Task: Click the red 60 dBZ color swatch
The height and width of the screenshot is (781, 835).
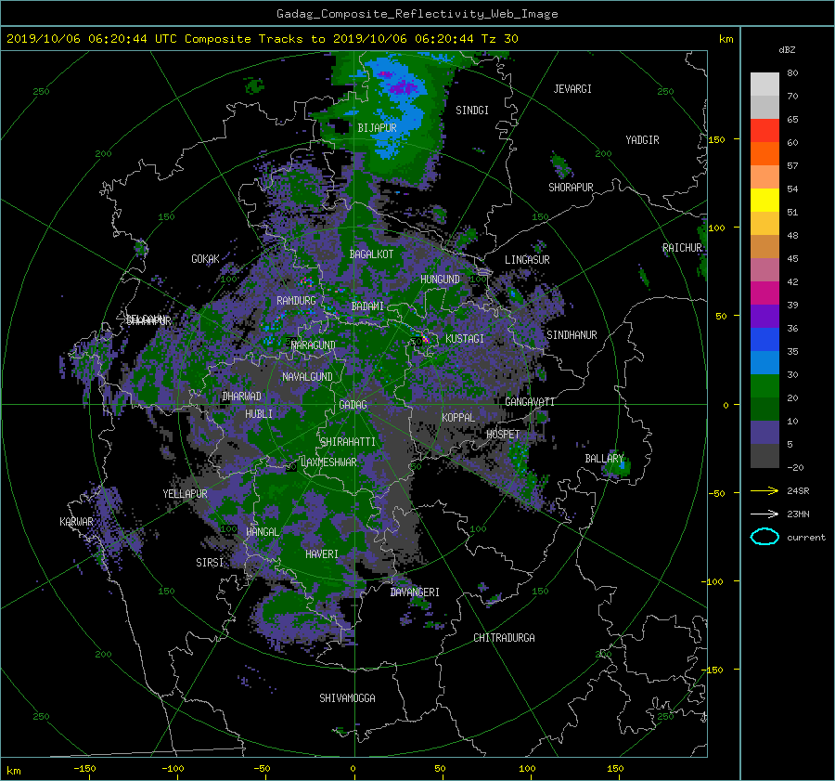Action: pyautogui.click(x=764, y=131)
